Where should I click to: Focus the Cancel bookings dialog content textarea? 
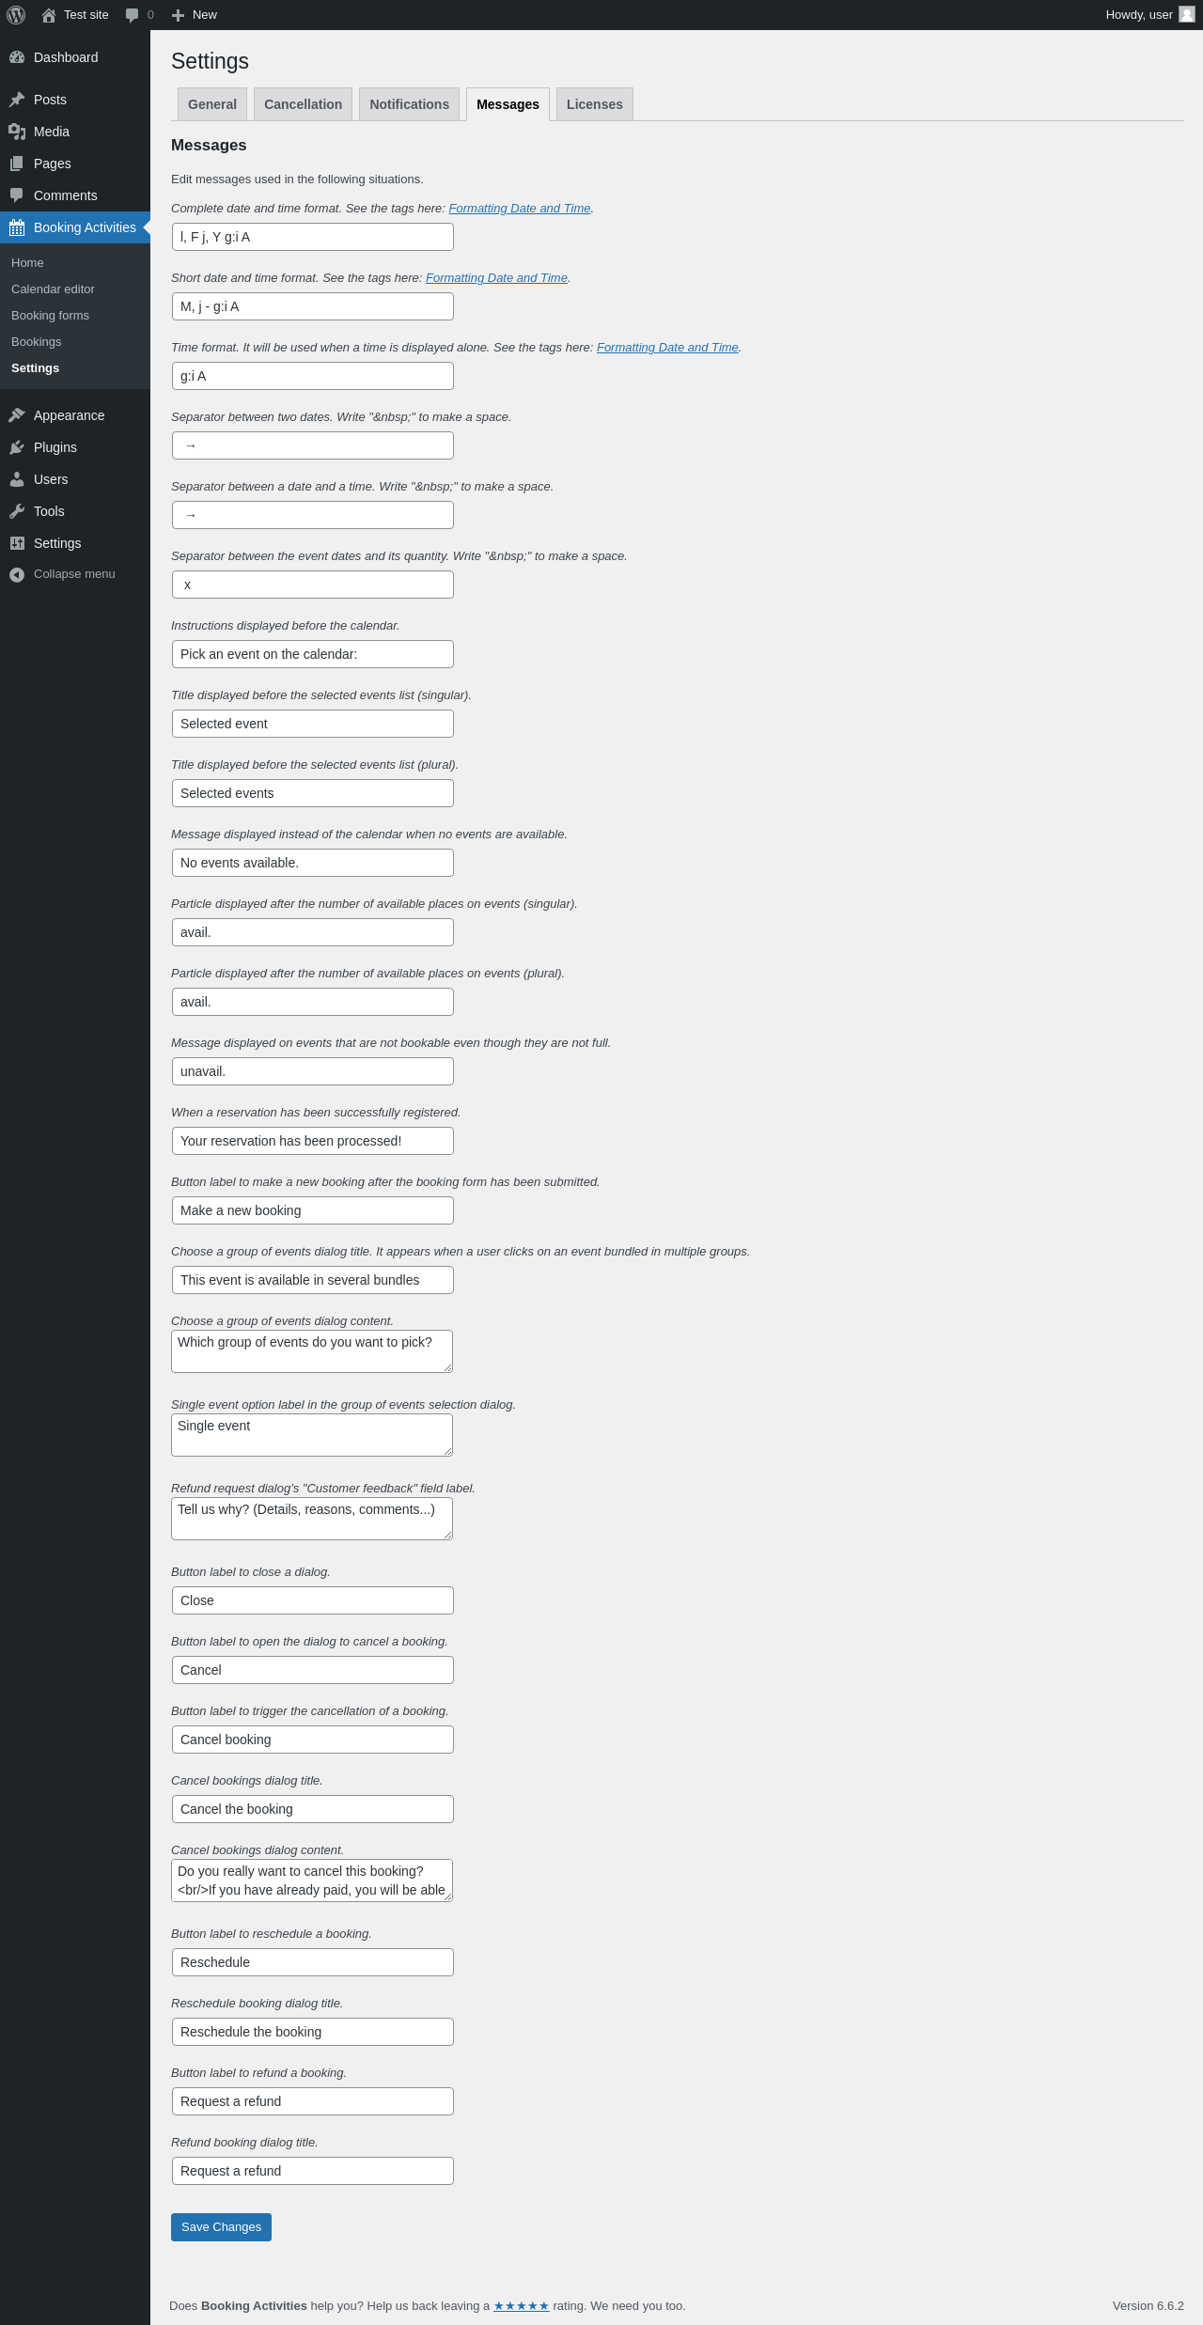(312, 1880)
